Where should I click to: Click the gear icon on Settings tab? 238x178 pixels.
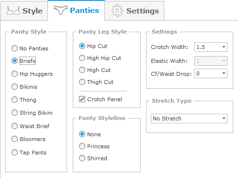pos(117,11)
